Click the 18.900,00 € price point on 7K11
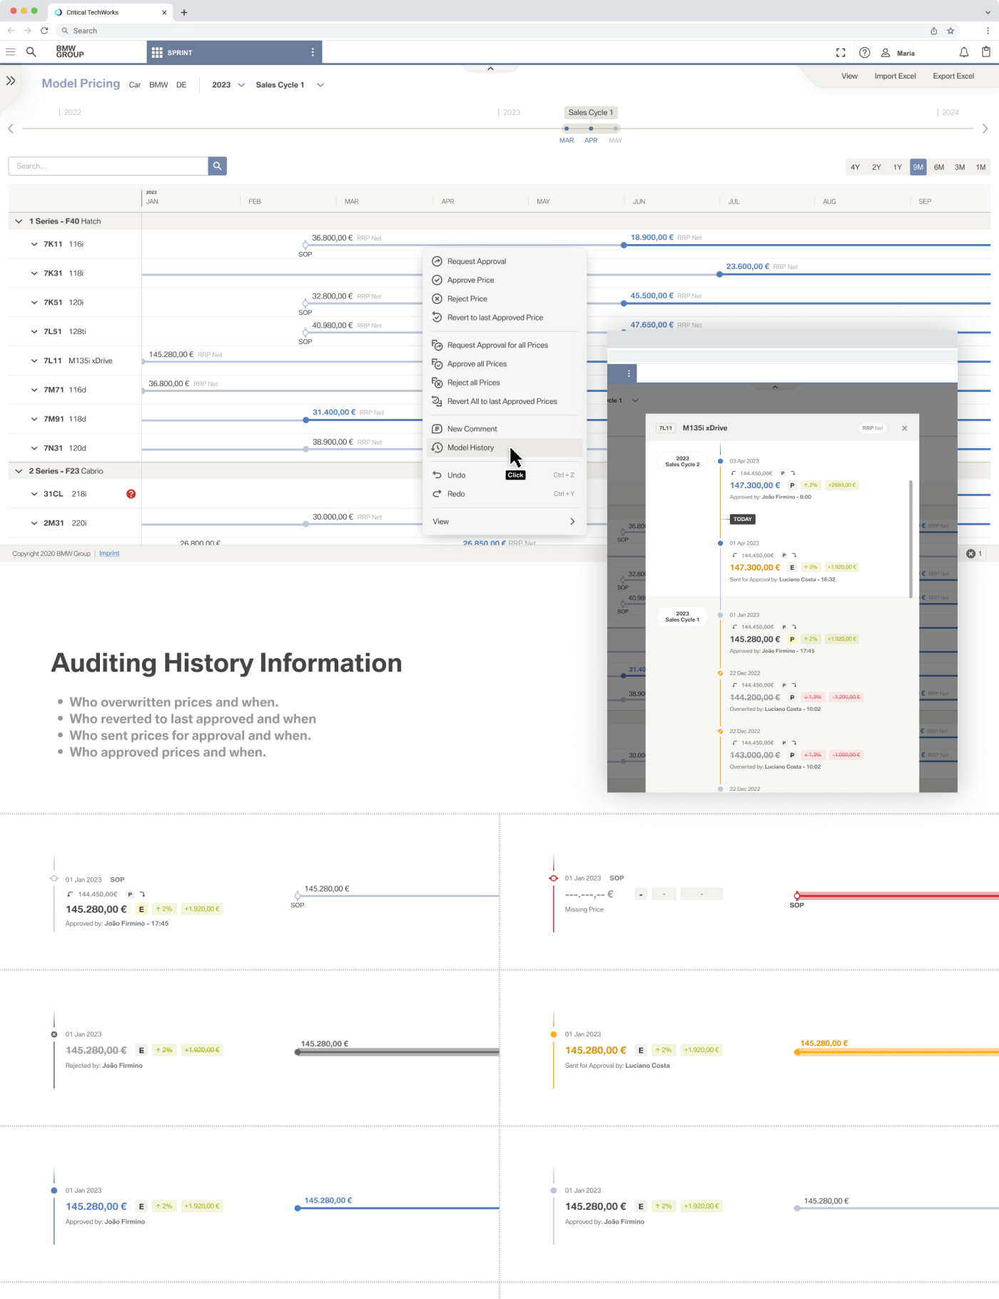The height and width of the screenshot is (1299, 999). [624, 245]
